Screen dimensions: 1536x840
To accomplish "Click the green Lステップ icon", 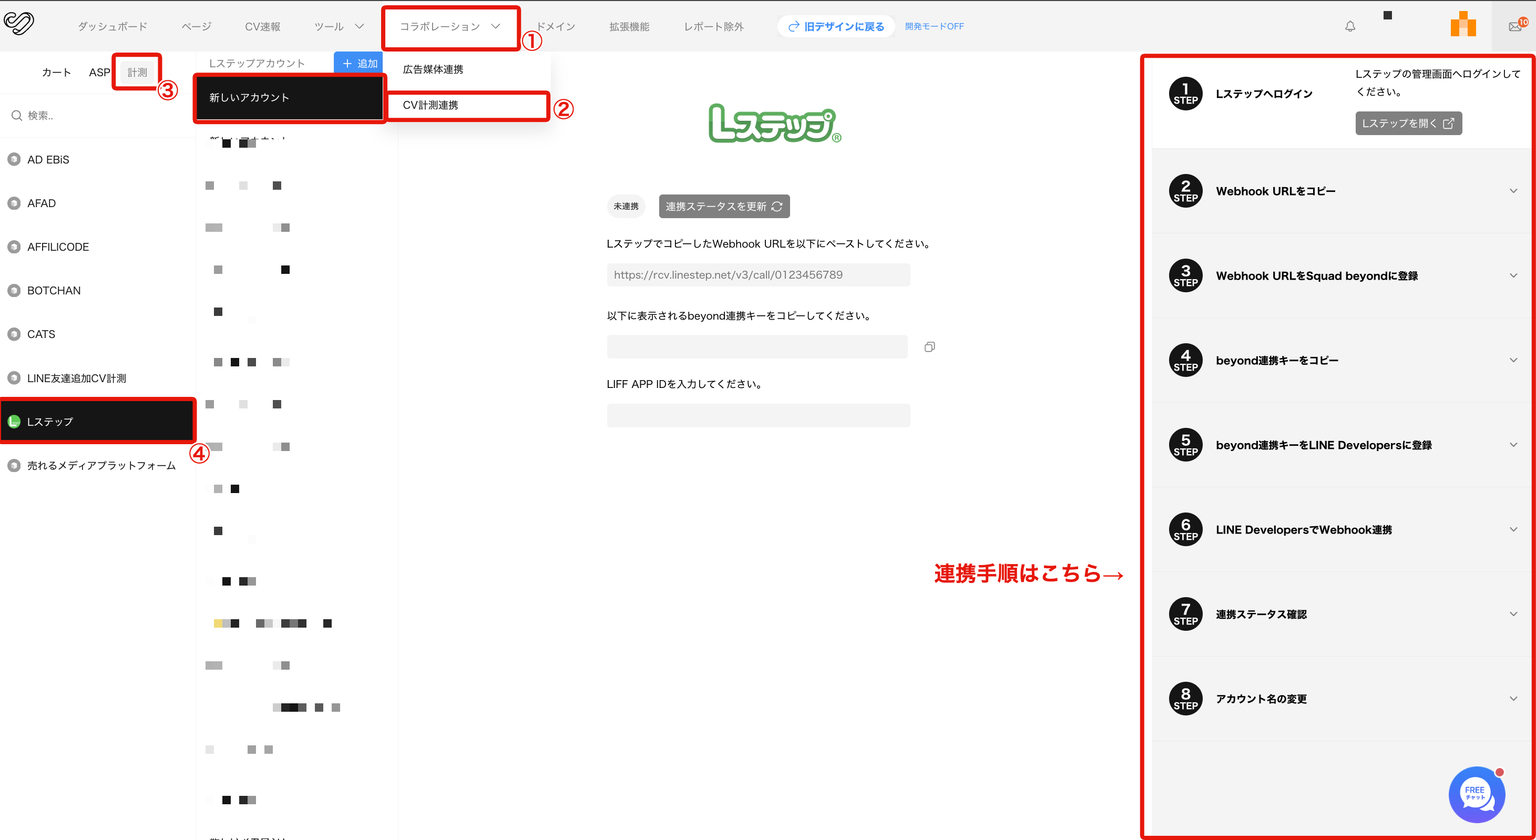I will tap(14, 422).
